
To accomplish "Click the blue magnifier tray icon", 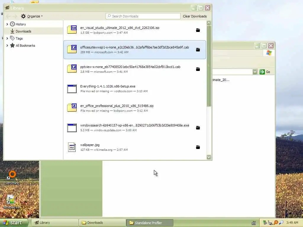I will tap(281, 223).
